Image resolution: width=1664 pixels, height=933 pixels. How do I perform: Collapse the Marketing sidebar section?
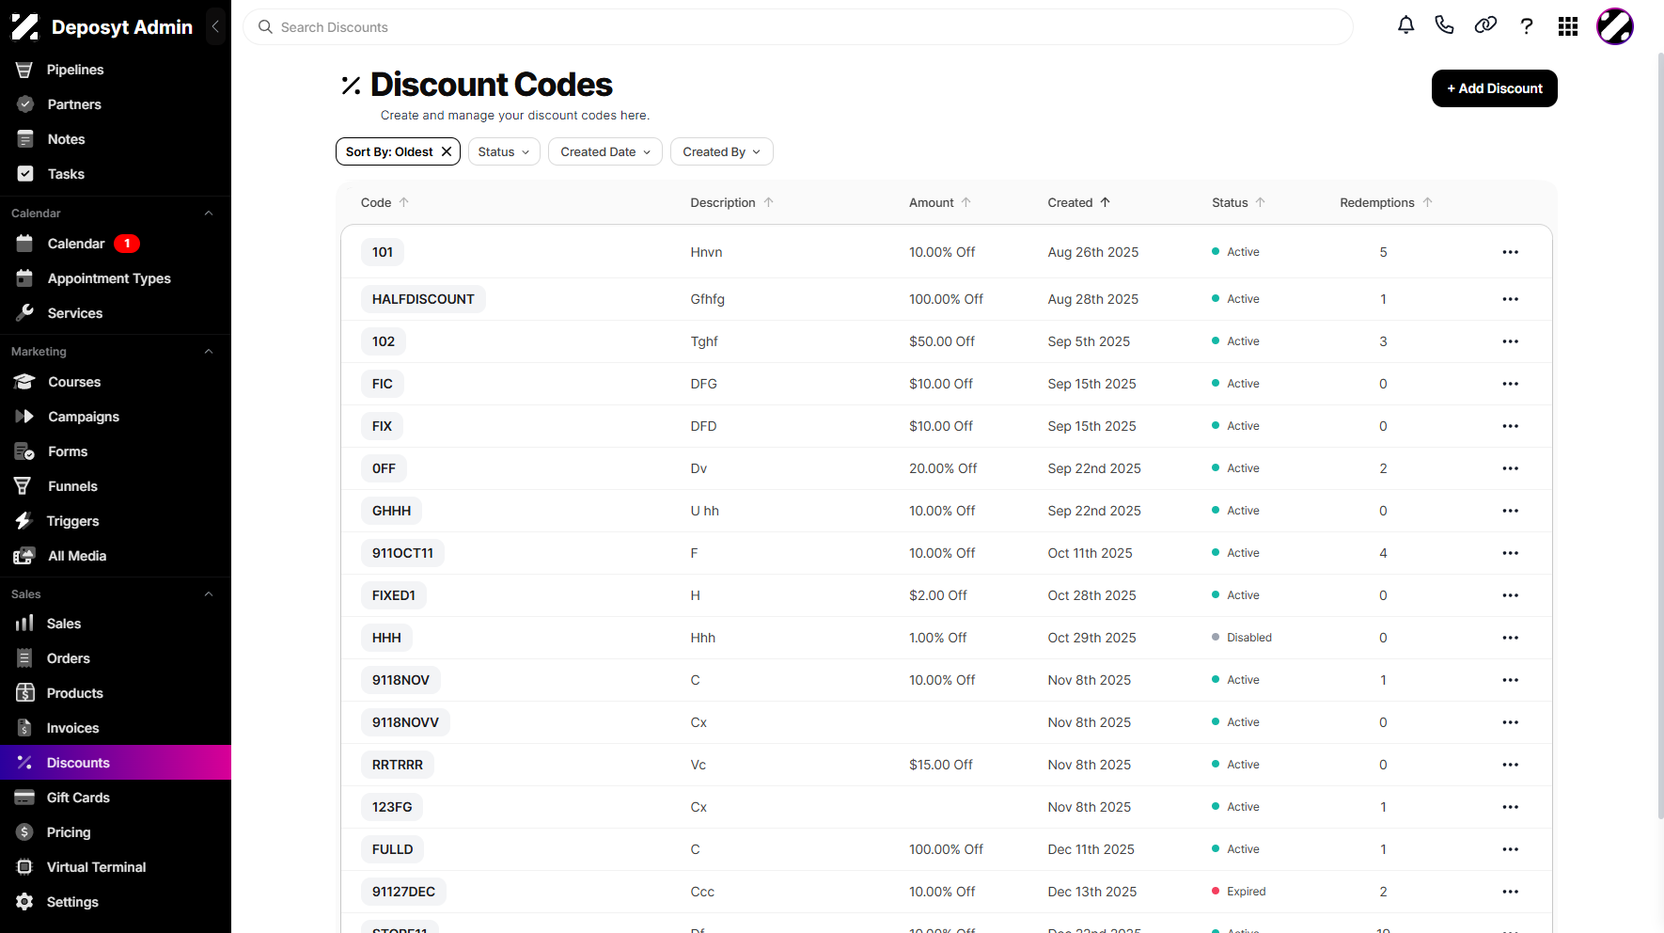pos(209,352)
